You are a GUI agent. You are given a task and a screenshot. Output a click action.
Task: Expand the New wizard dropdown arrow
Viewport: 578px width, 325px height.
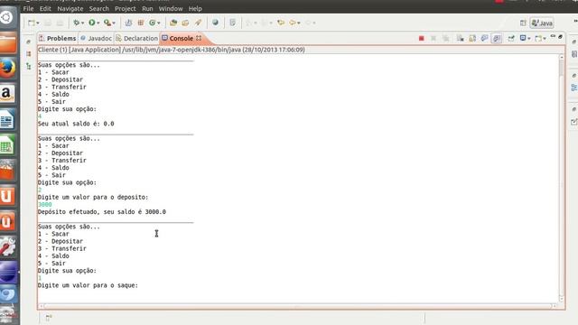[38, 23]
